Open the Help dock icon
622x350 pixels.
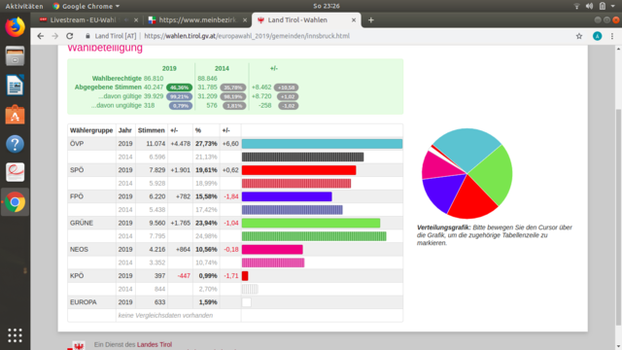(x=16, y=144)
